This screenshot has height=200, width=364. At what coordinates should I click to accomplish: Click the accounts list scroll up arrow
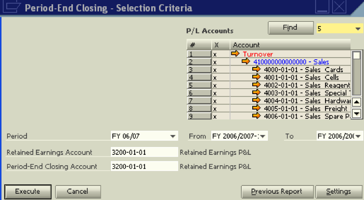[357, 102]
